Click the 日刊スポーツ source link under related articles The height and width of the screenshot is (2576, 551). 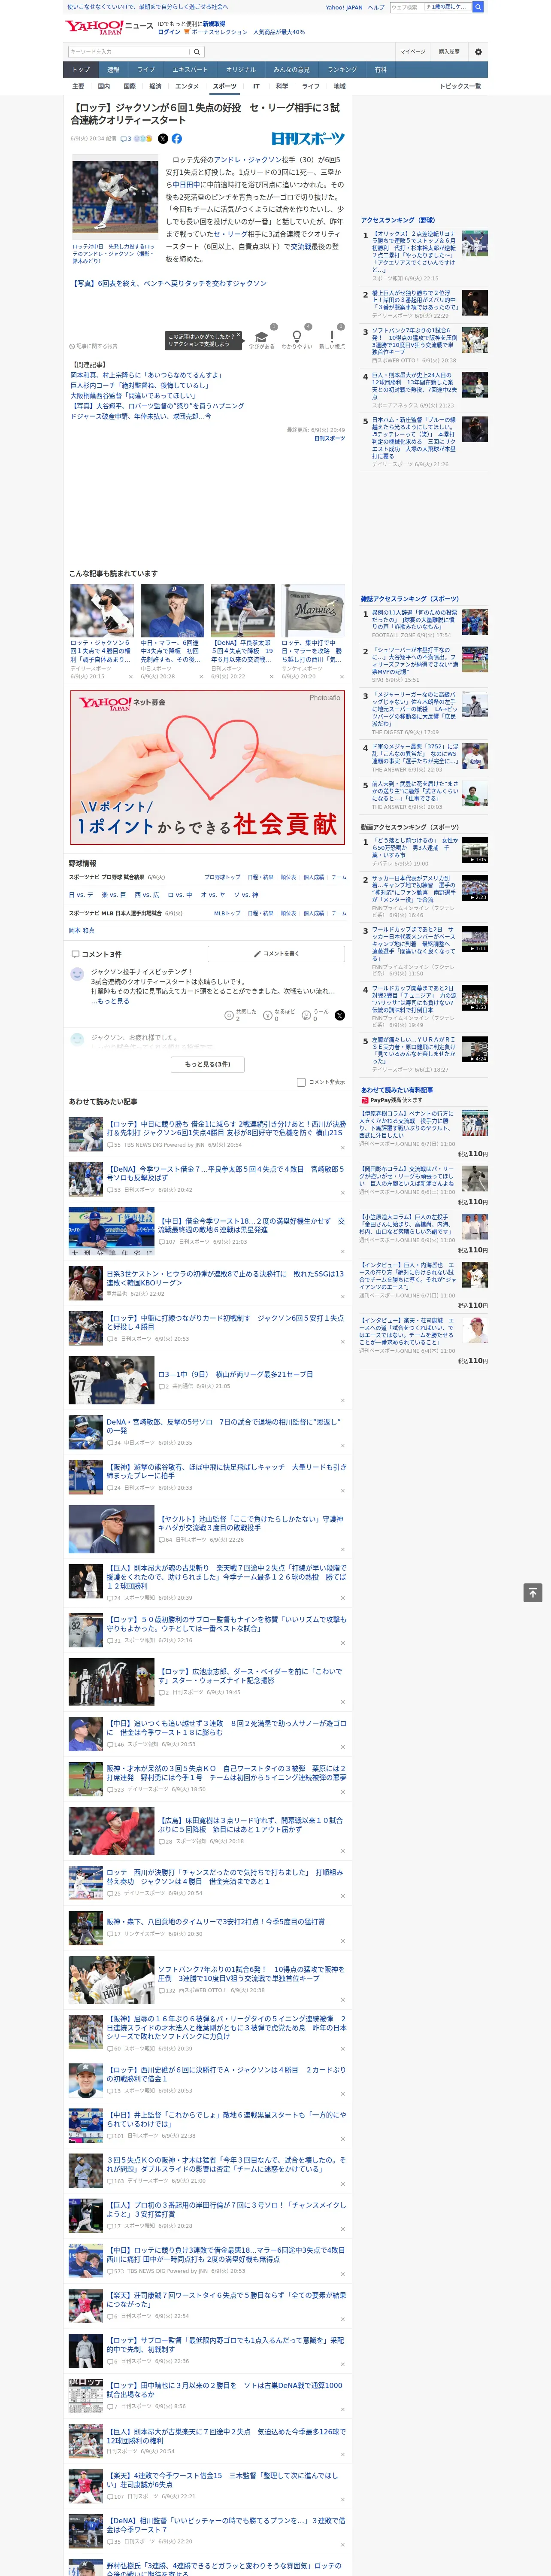(x=329, y=438)
